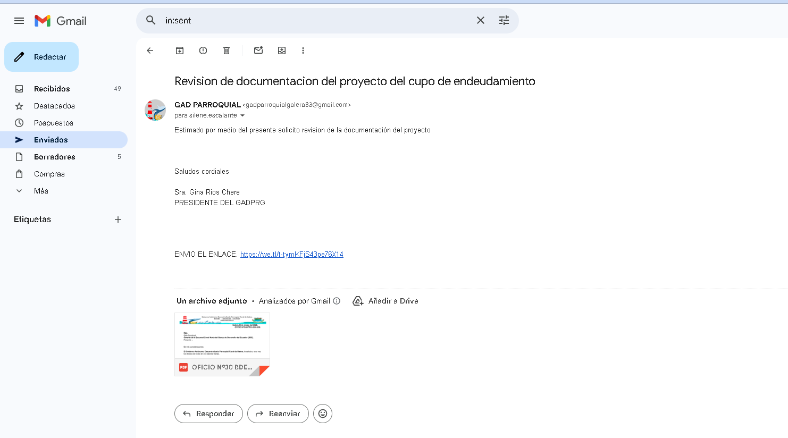Click the Redactar button
788x438 pixels.
tap(41, 57)
